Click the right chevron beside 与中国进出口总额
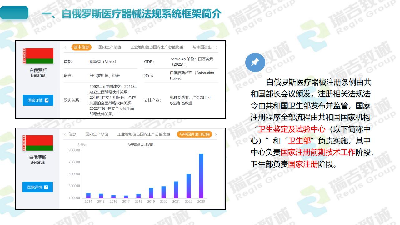The height and width of the screenshot is (225, 400). pyautogui.click(x=216, y=134)
